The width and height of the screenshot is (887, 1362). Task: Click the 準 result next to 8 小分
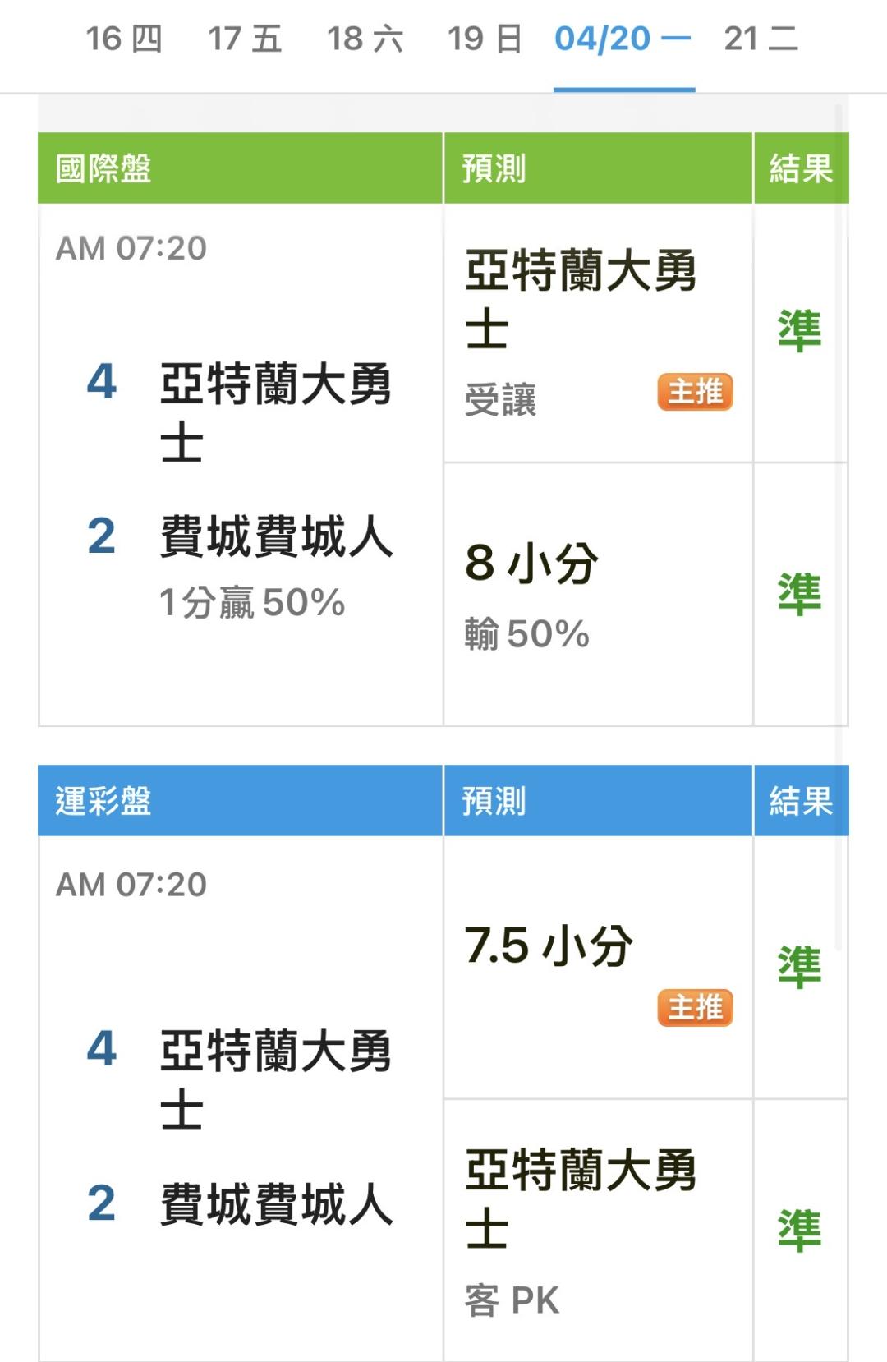pyautogui.click(x=799, y=594)
